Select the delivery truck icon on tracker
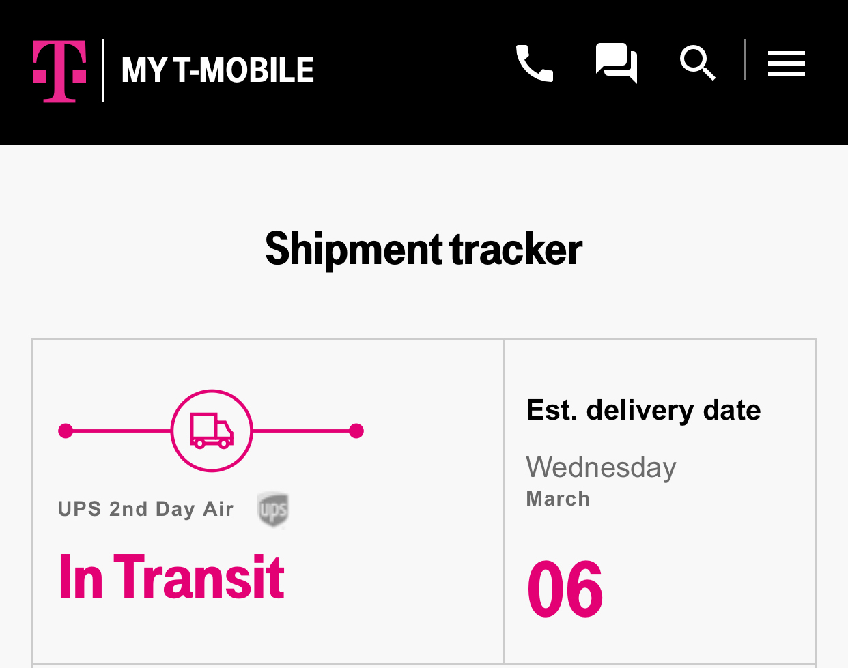The image size is (848, 668). click(212, 430)
